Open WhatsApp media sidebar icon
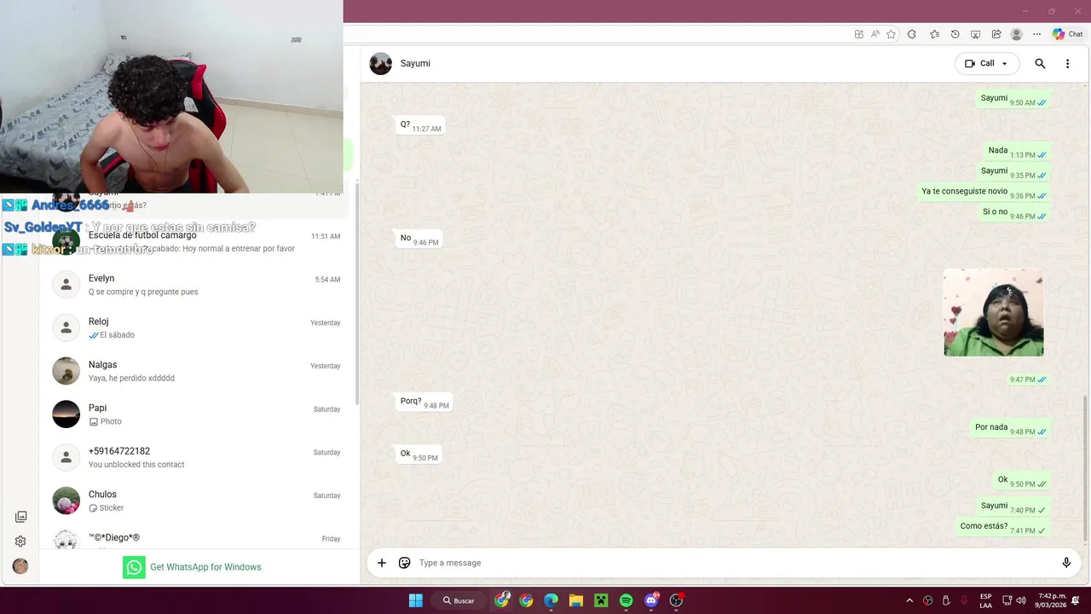Image resolution: width=1091 pixels, height=614 pixels. [20, 517]
